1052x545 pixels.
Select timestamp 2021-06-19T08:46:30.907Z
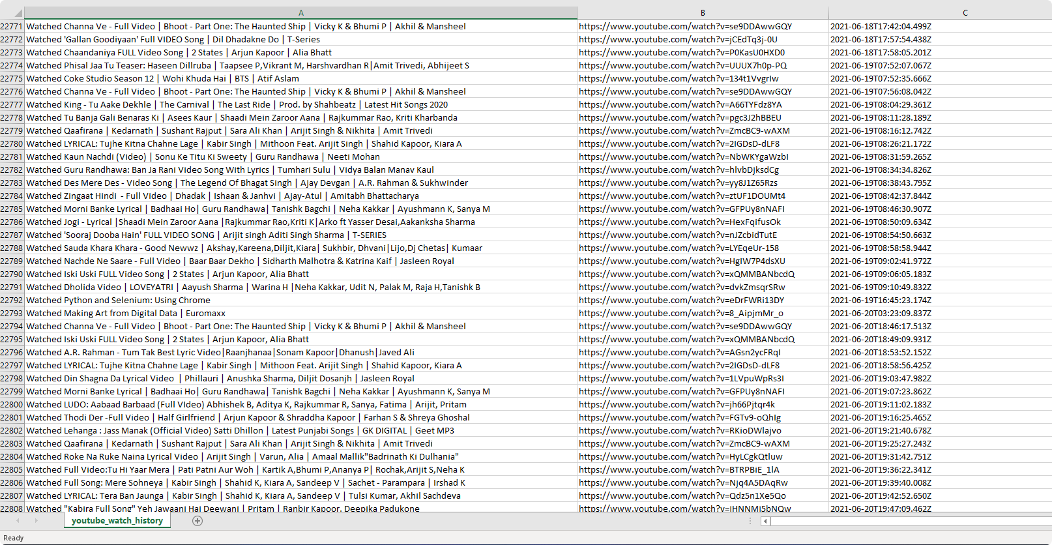click(940, 209)
